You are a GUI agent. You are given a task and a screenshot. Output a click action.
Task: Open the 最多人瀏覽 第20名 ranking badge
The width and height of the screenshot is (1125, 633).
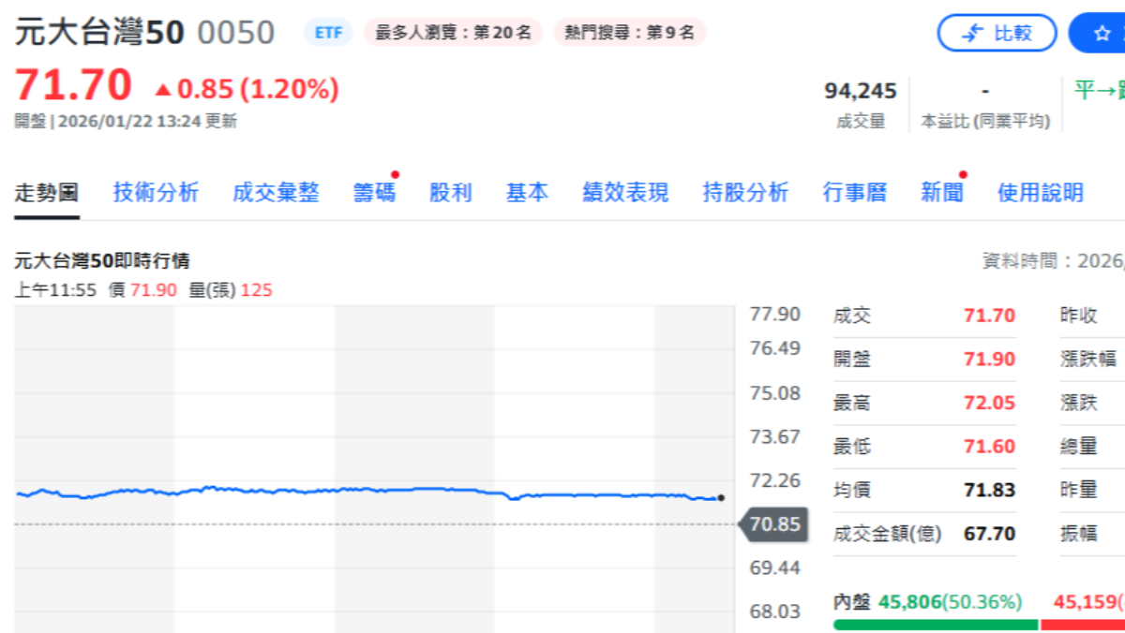click(x=453, y=33)
